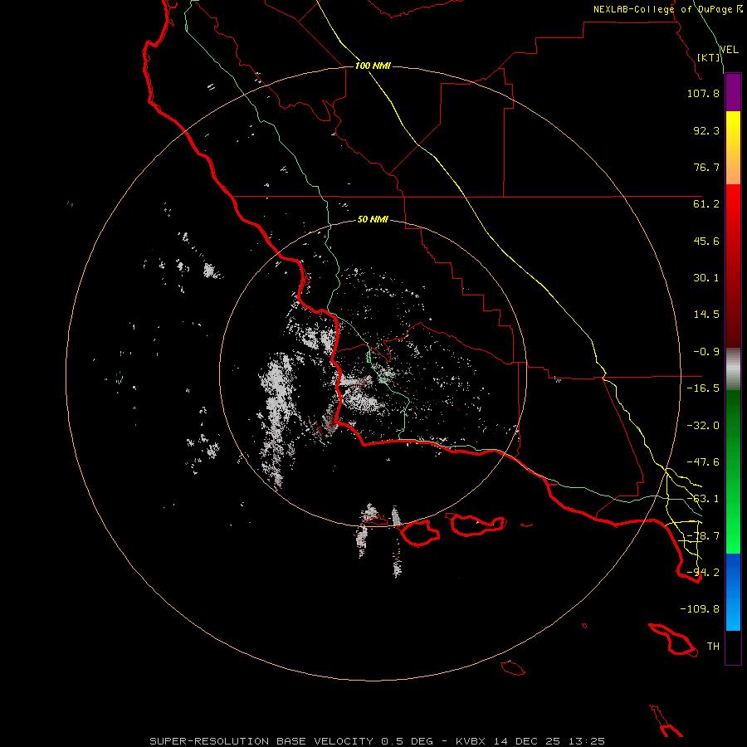Click the 100 NMI range ring label
The height and width of the screenshot is (747, 747).
pos(373,66)
